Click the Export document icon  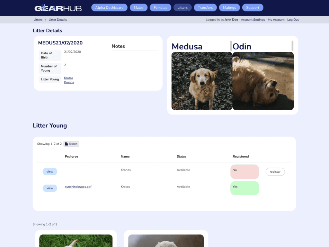pos(66,144)
